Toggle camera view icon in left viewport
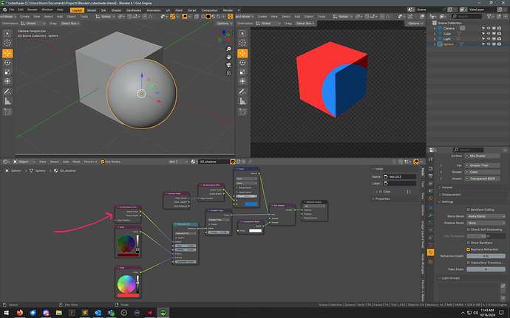 pos(228,65)
